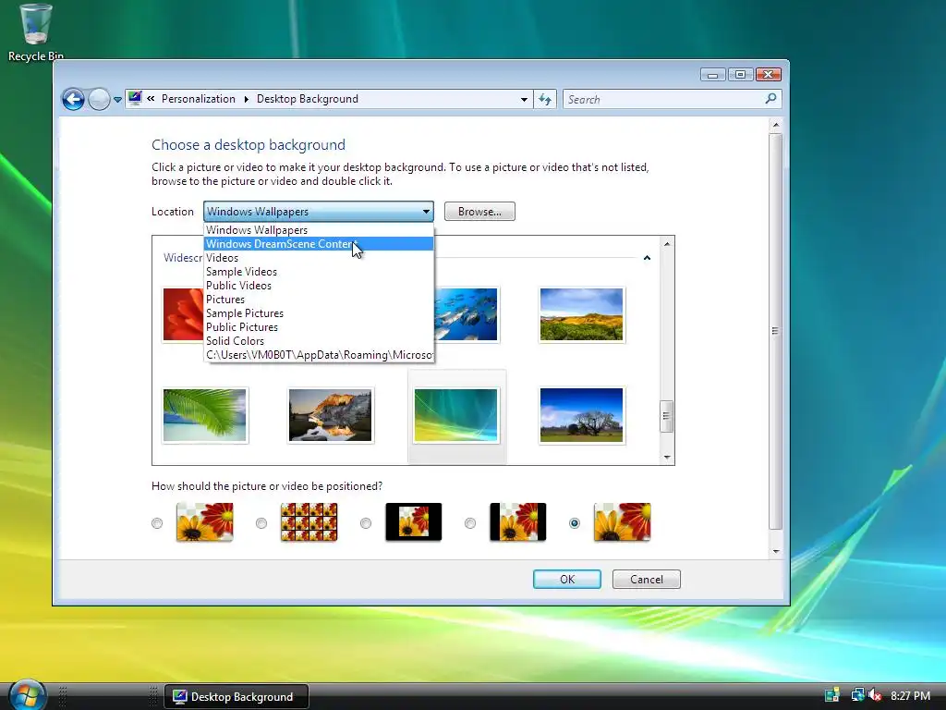
Task: Select Videos from the location list
Action: coord(319,258)
